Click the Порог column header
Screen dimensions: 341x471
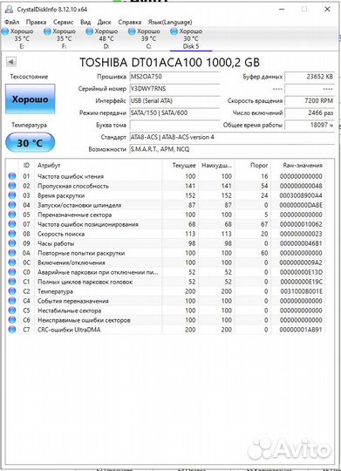pos(259,166)
